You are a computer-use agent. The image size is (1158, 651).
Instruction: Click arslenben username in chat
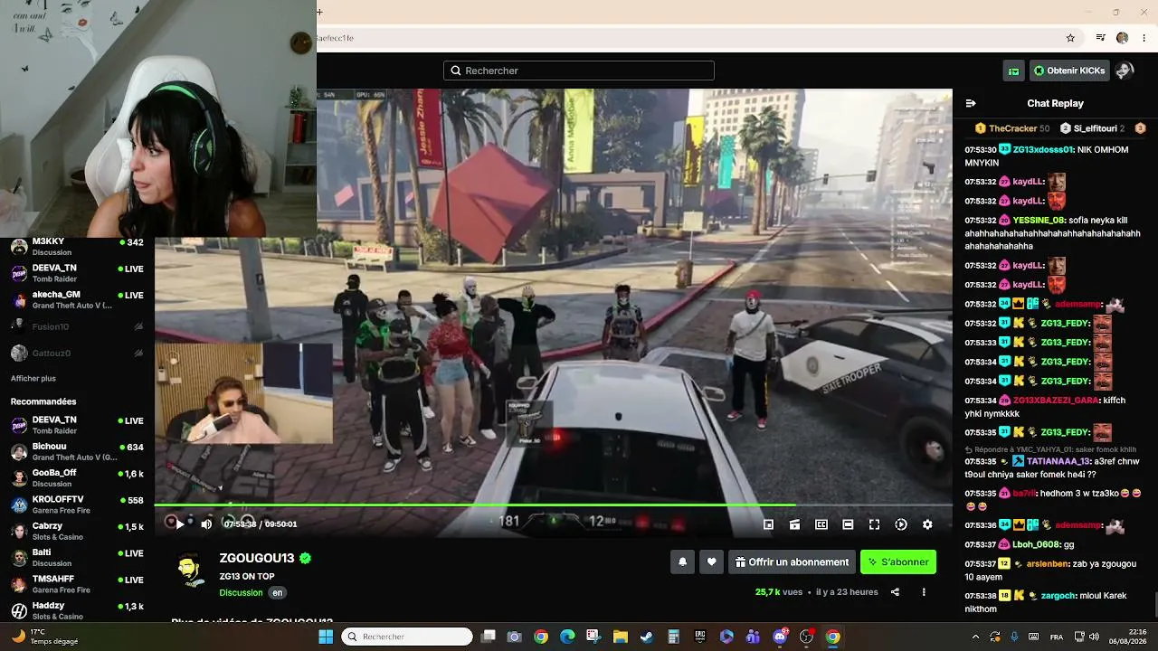(x=1047, y=564)
